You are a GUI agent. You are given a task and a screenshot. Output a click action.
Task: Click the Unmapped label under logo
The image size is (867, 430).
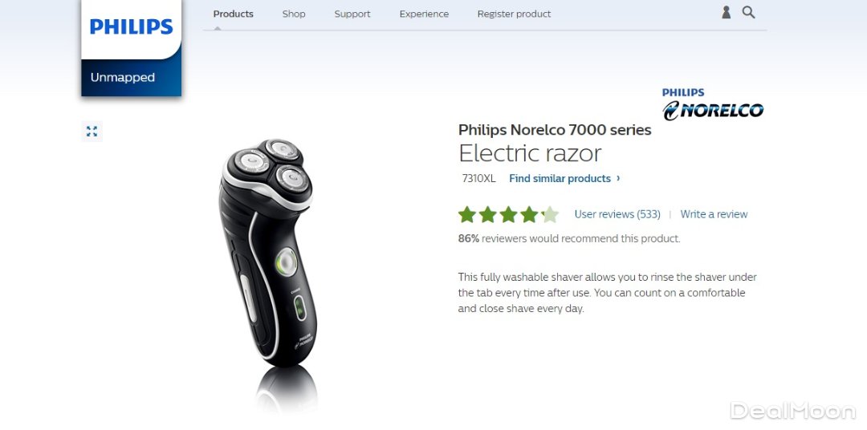(123, 77)
